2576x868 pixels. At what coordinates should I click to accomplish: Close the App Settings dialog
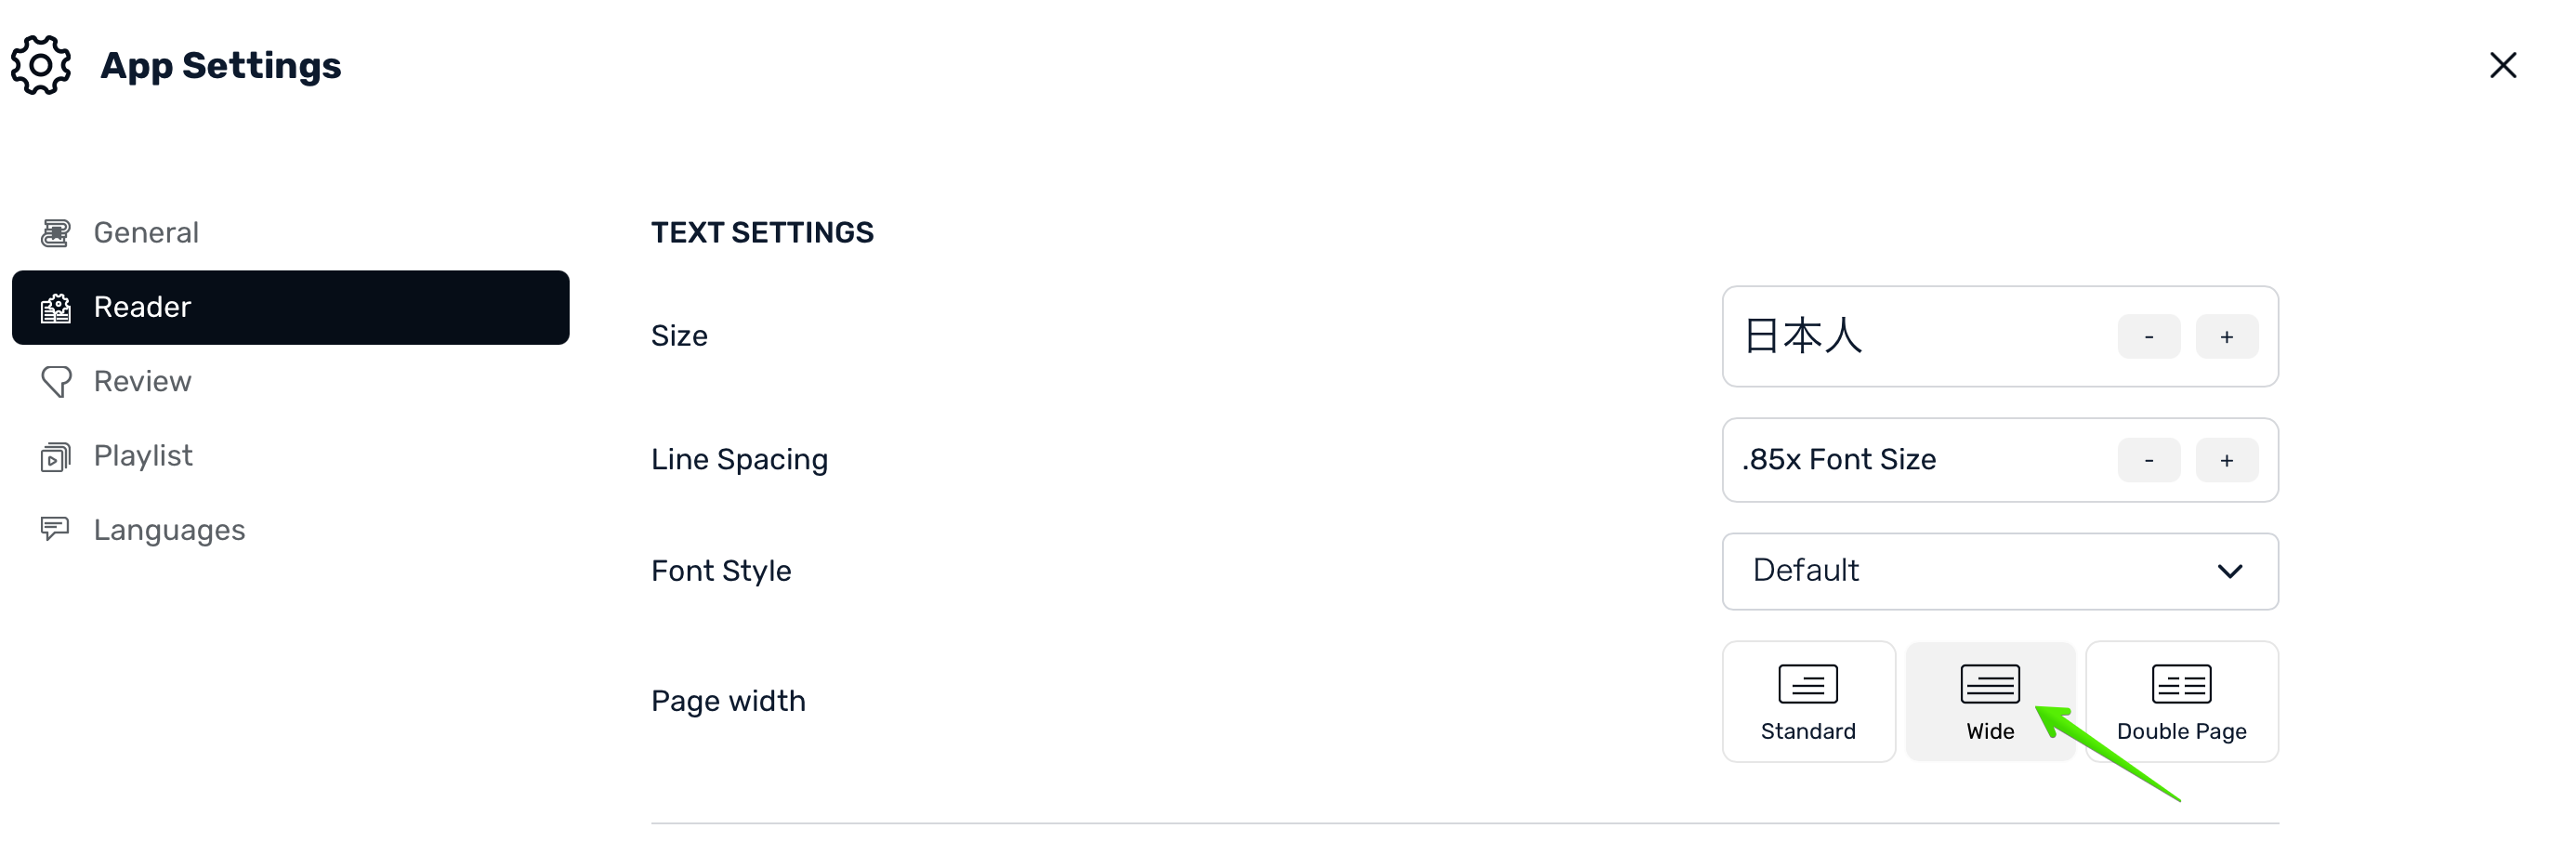click(2502, 66)
